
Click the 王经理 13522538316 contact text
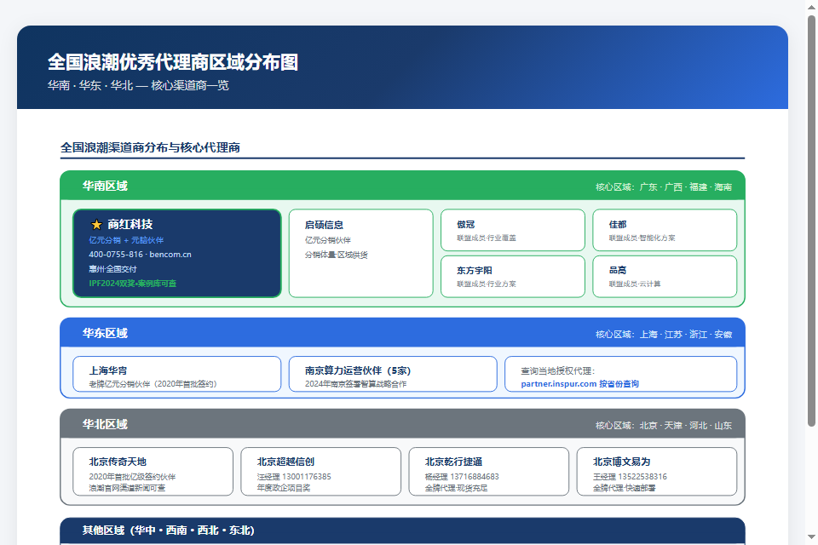[630, 477]
